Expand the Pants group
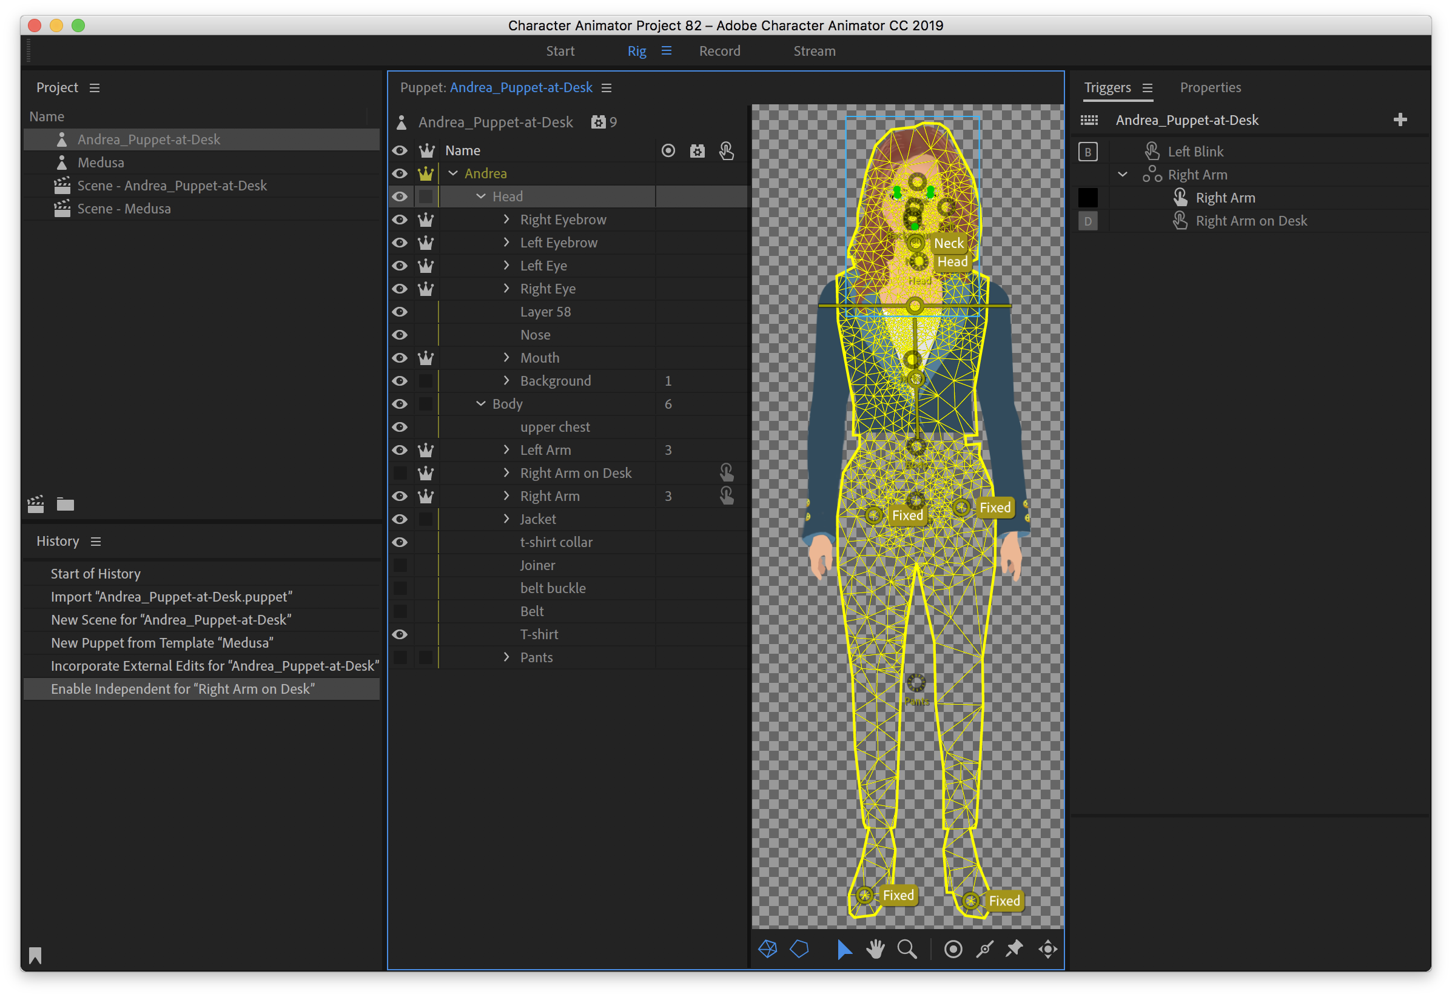The image size is (1452, 997). pos(506,657)
